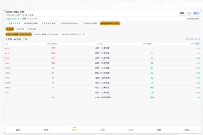Click the +33.3% change in 1900 row

click(8, 88)
